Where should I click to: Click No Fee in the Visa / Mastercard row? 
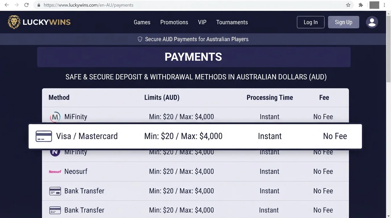point(335,136)
